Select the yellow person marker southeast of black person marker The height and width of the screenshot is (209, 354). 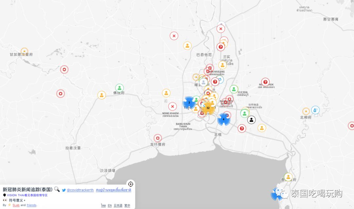point(262,128)
